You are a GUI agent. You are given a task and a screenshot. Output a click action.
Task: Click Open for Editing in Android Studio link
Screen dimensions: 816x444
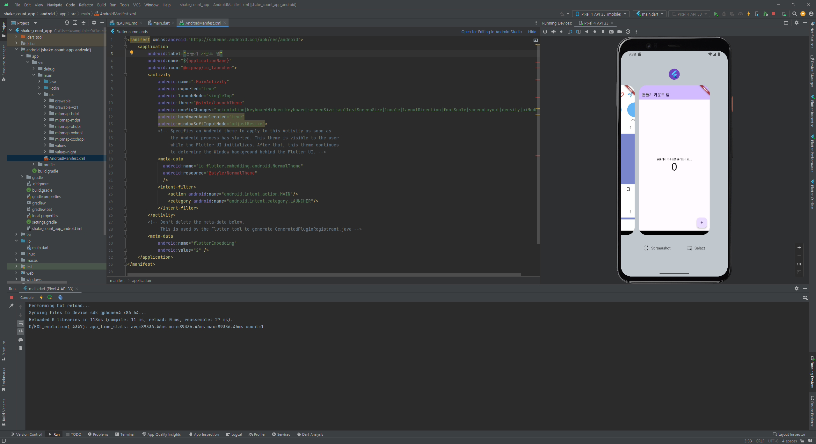491,32
